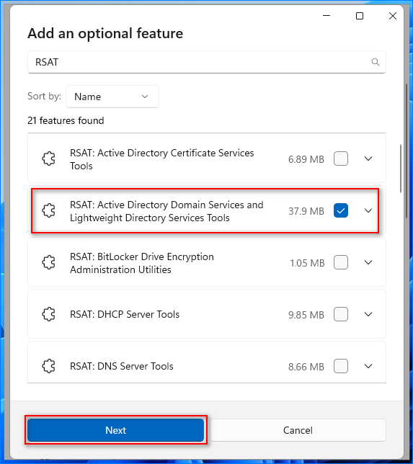The image size is (413, 464).
Task: Uncheck Active Directory Domain Services and Lightweight checkbox
Action: (x=341, y=210)
